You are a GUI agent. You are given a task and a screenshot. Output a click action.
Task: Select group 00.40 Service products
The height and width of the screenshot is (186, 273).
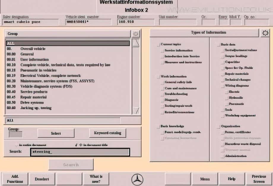pos(68,92)
